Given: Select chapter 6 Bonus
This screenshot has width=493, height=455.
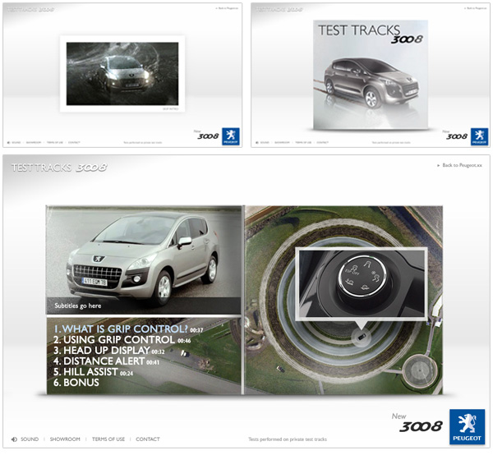Looking at the screenshot, I should point(76,383).
